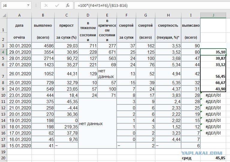Select row 10 header
The image size is (230, 162).
pyautogui.click(x=3, y=95)
